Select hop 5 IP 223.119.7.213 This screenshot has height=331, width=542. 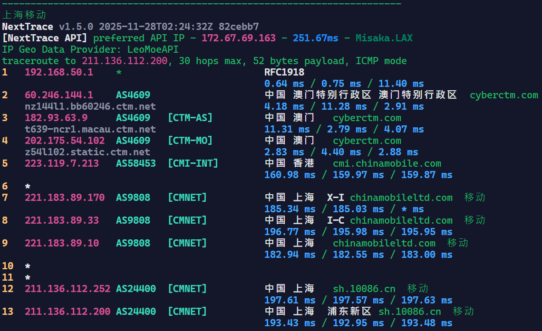click(62, 163)
